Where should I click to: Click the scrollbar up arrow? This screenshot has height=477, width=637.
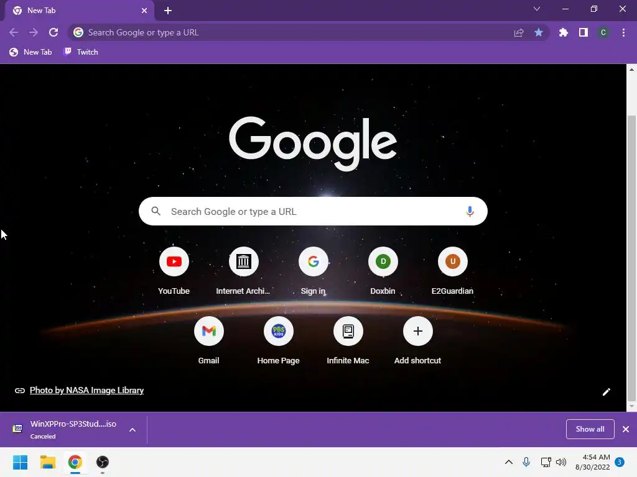[631, 70]
